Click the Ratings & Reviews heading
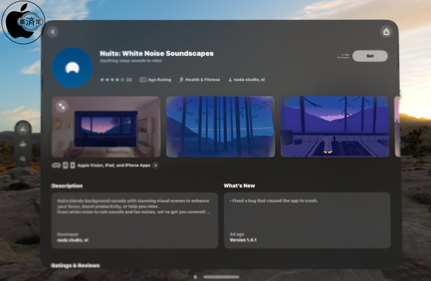 (75, 266)
